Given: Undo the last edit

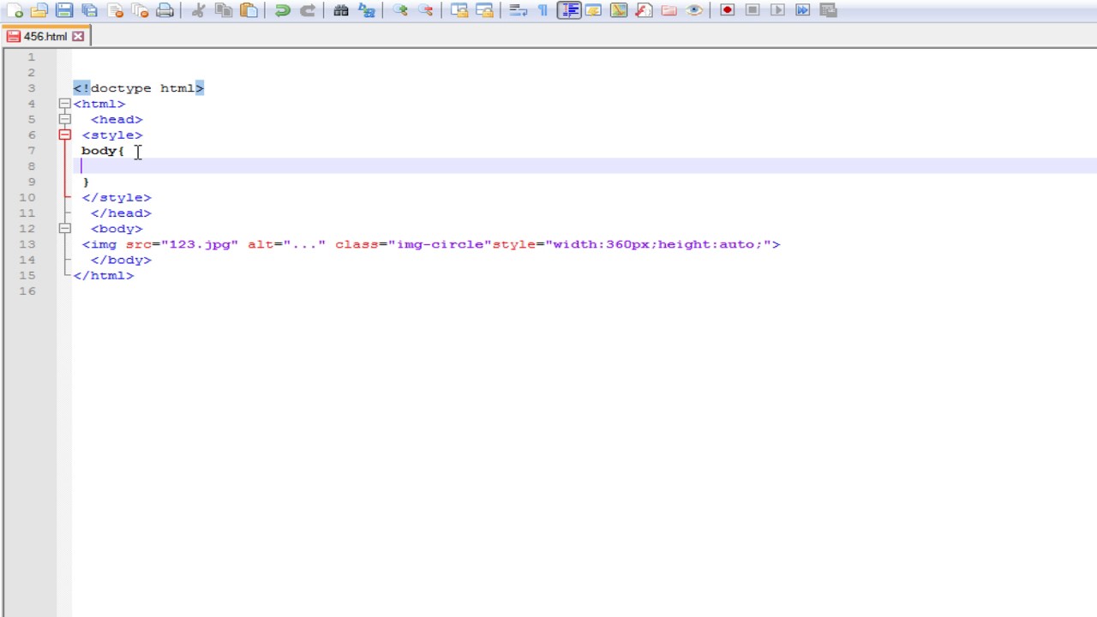Looking at the screenshot, I should coord(282,10).
